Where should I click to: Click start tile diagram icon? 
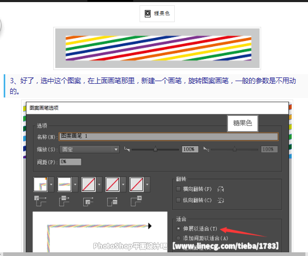pyautogui.click(x=112, y=202)
